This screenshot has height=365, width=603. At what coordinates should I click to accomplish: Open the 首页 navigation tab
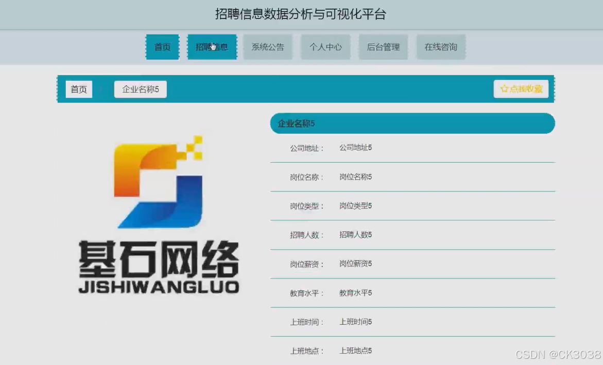[x=162, y=47]
